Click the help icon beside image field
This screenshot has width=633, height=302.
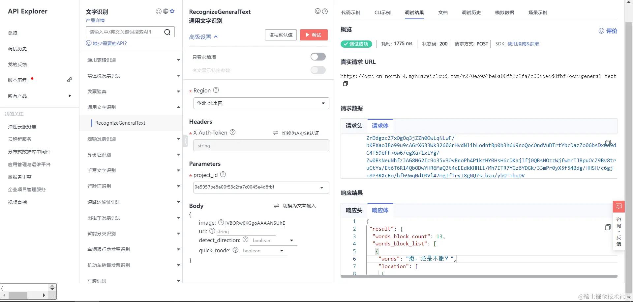(x=221, y=222)
